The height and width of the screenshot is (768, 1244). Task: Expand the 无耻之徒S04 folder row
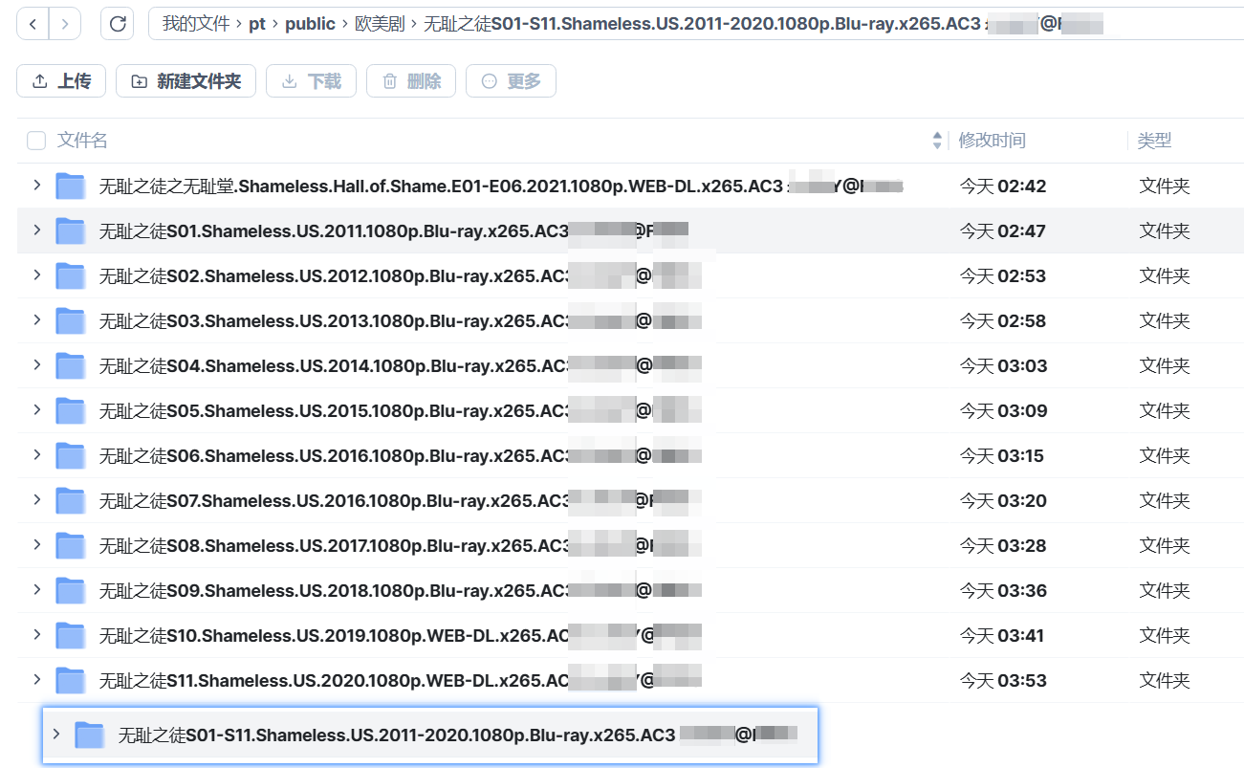pyautogui.click(x=37, y=365)
